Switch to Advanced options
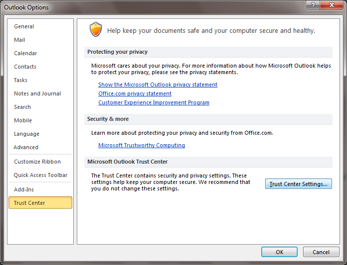 (26, 147)
